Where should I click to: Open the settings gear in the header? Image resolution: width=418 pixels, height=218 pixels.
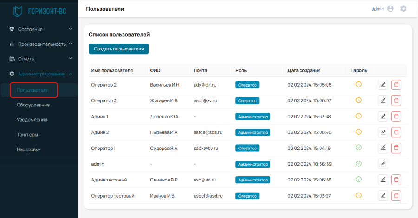pos(404,9)
